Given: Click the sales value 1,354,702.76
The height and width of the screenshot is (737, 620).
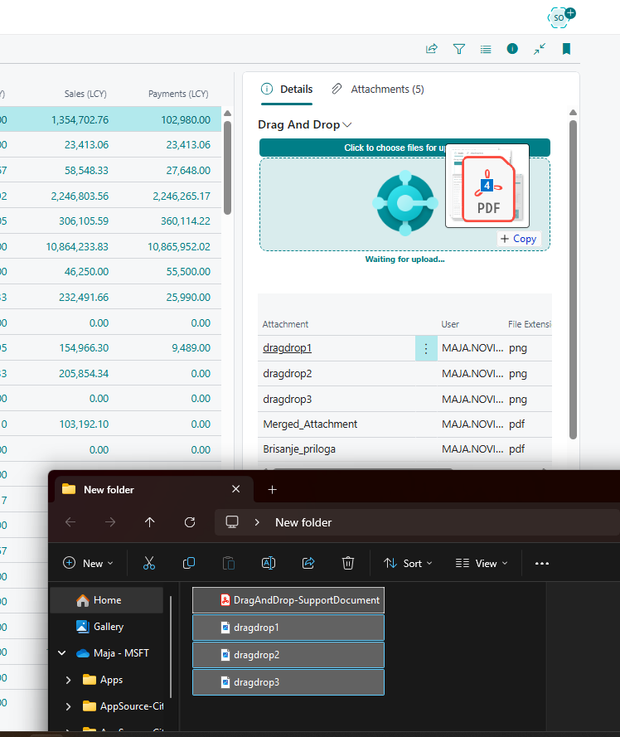Looking at the screenshot, I should coord(80,120).
